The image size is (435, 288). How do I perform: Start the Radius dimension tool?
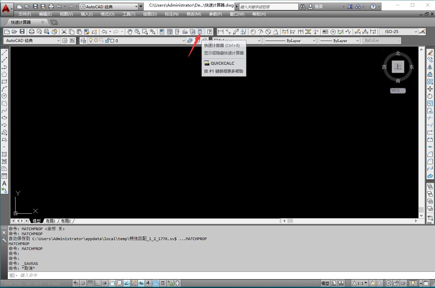(x=253, y=32)
